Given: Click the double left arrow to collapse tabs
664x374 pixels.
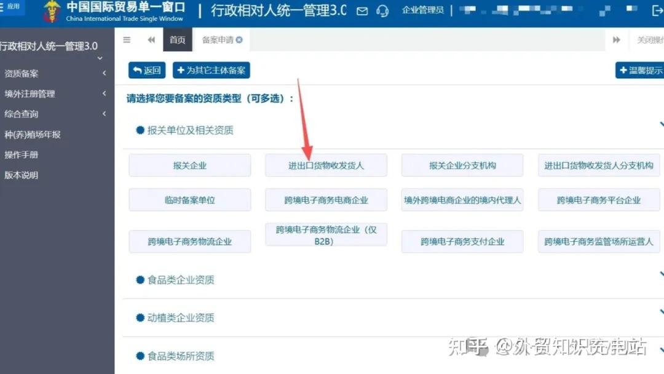Looking at the screenshot, I should [x=151, y=39].
